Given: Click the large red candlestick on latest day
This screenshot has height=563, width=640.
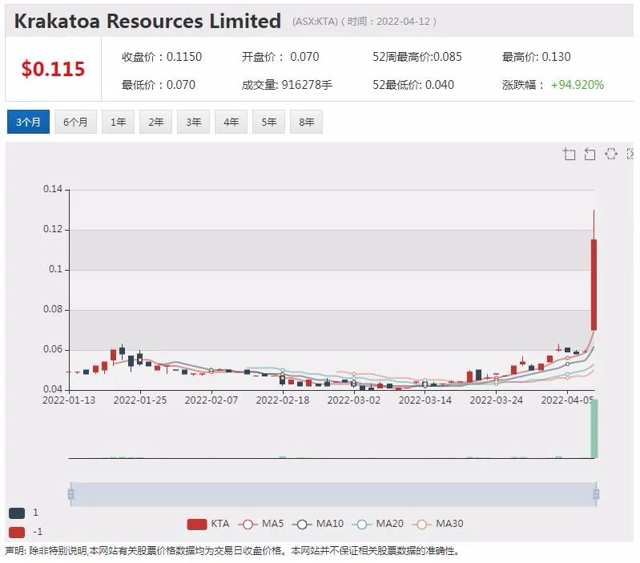Looking at the screenshot, I should pos(594,284).
